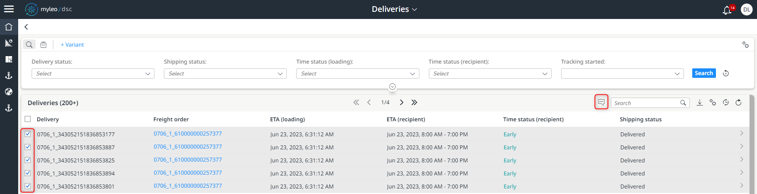The image size is (757, 194).
Task: Download the deliveries list
Action: pyautogui.click(x=699, y=102)
